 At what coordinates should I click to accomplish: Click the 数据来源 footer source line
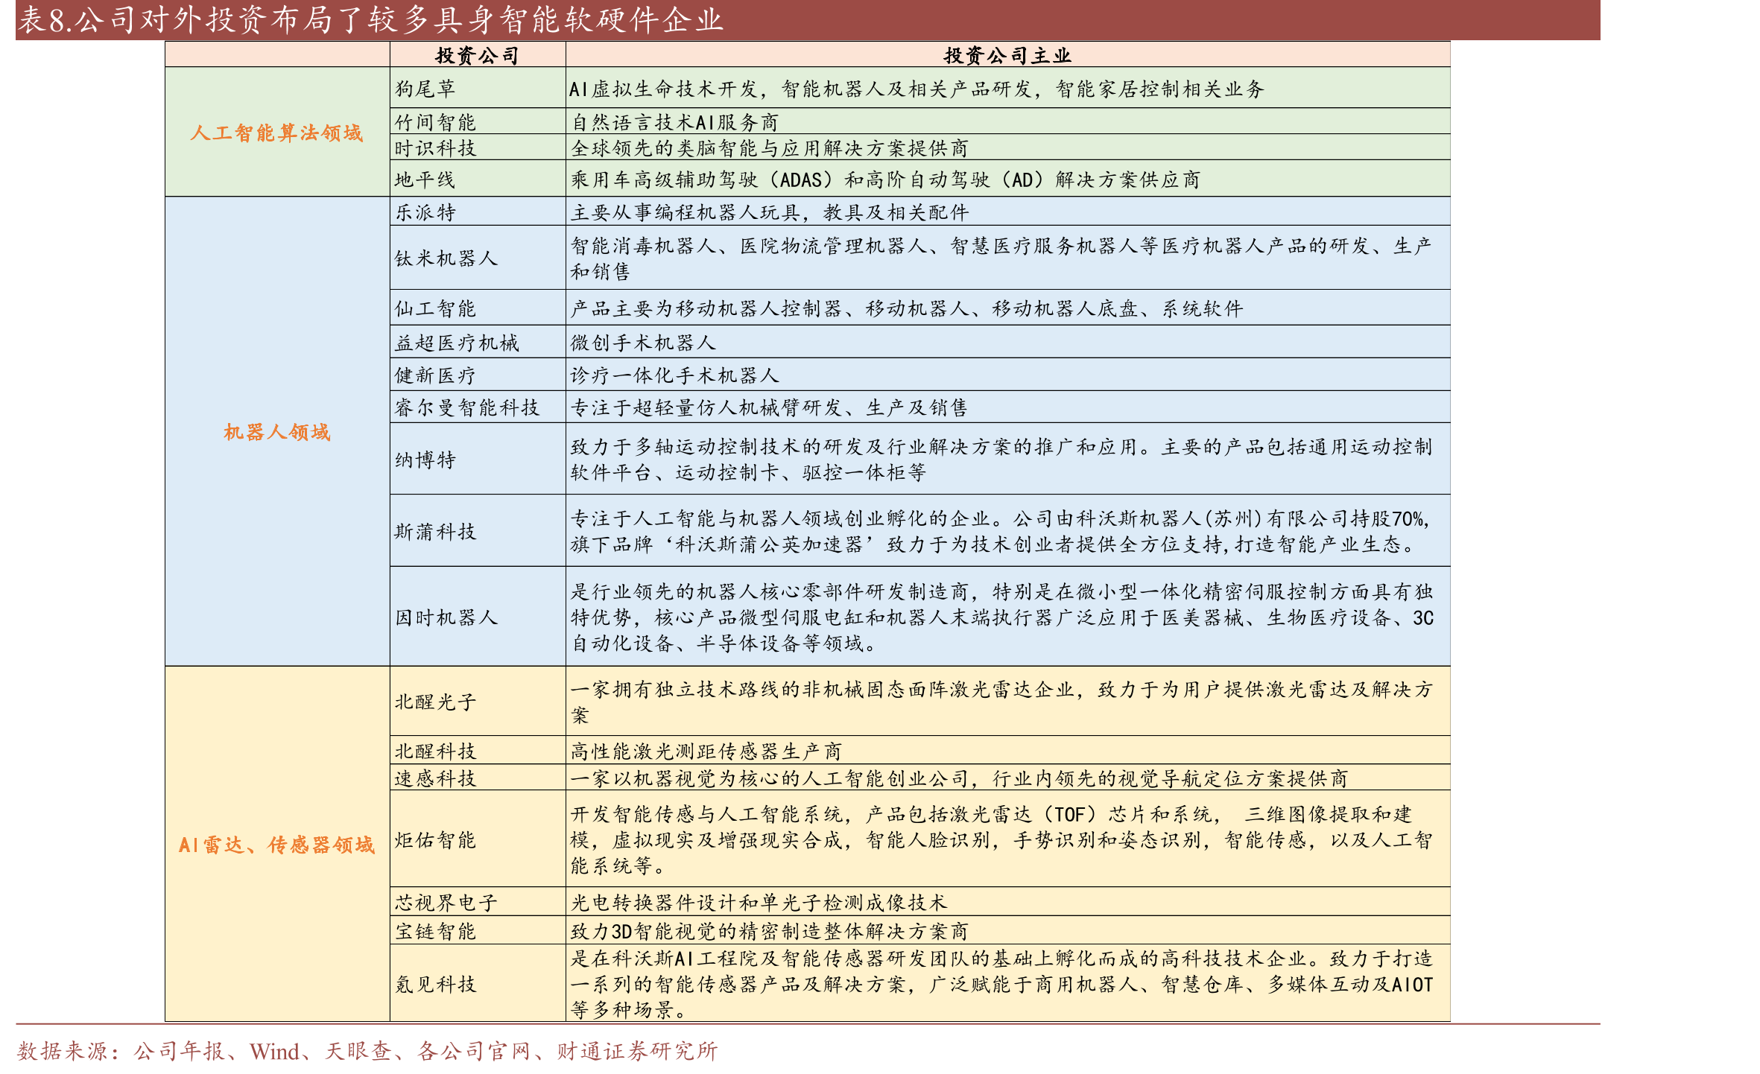pyautogui.click(x=367, y=1051)
